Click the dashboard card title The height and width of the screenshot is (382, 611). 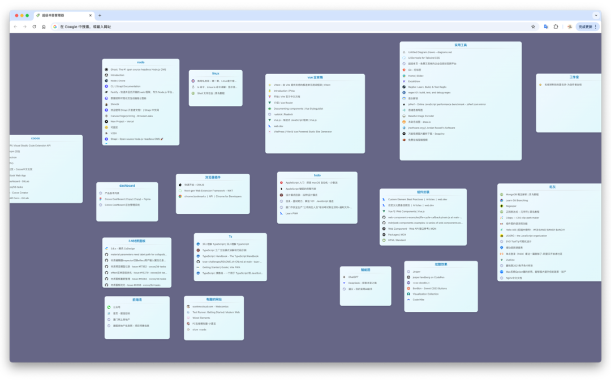click(127, 186)
